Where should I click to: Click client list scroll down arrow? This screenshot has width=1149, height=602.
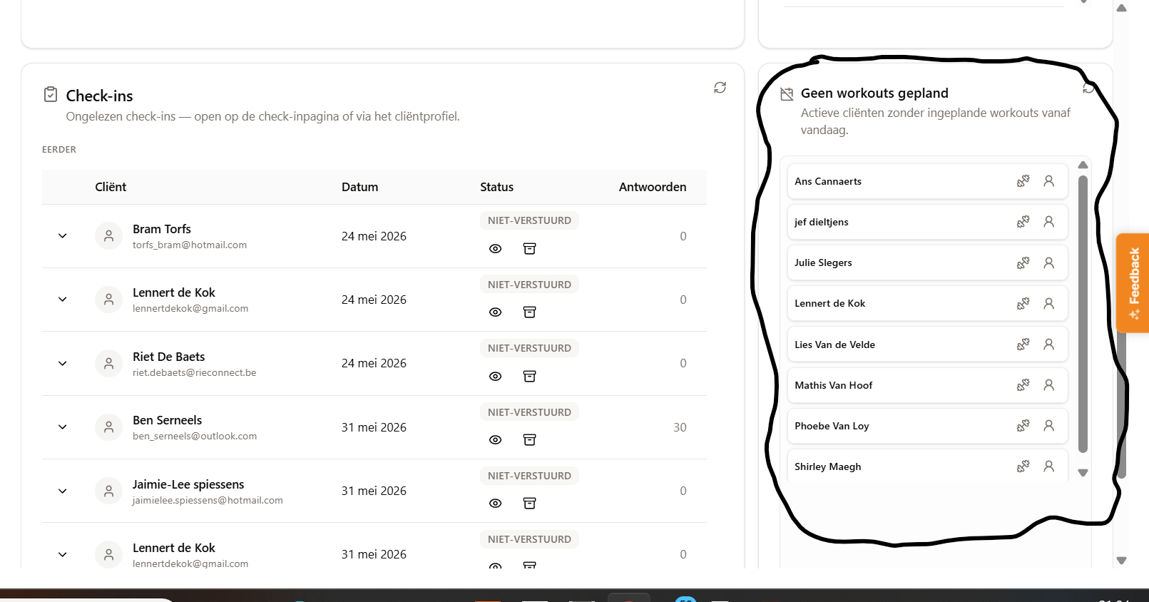[1083, 473]
